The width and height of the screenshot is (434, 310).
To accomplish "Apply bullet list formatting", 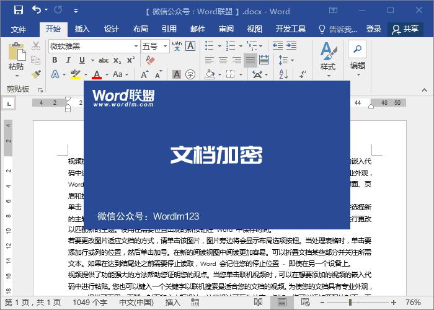I will coord(210,46).
